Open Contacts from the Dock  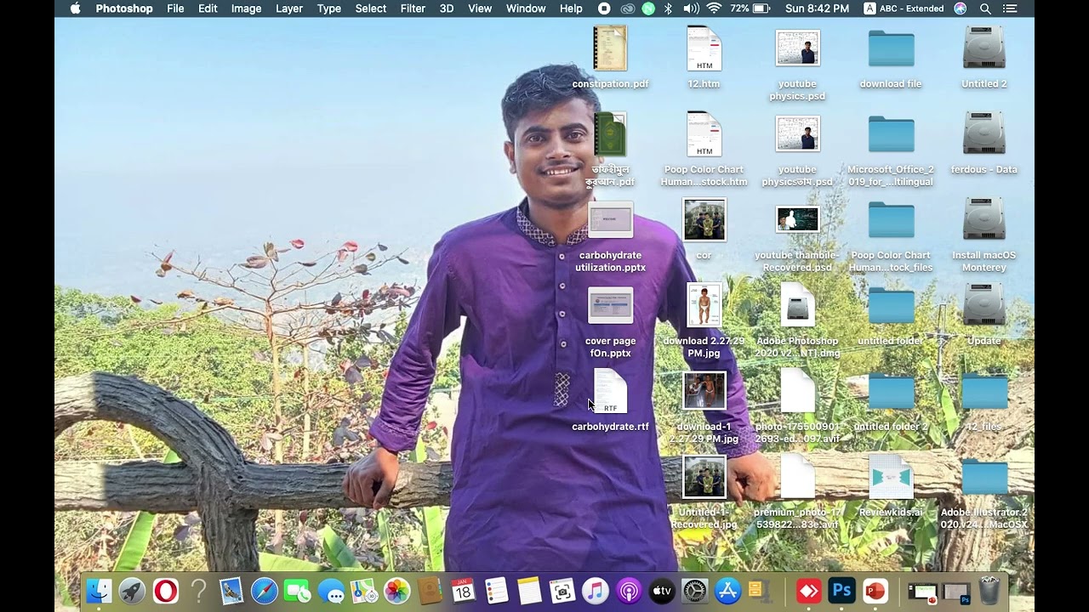(430, 591)
